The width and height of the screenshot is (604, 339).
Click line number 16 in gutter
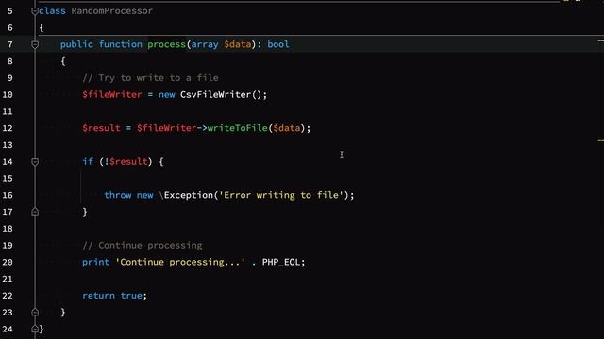pyautogui.click(x=8, y=195)
